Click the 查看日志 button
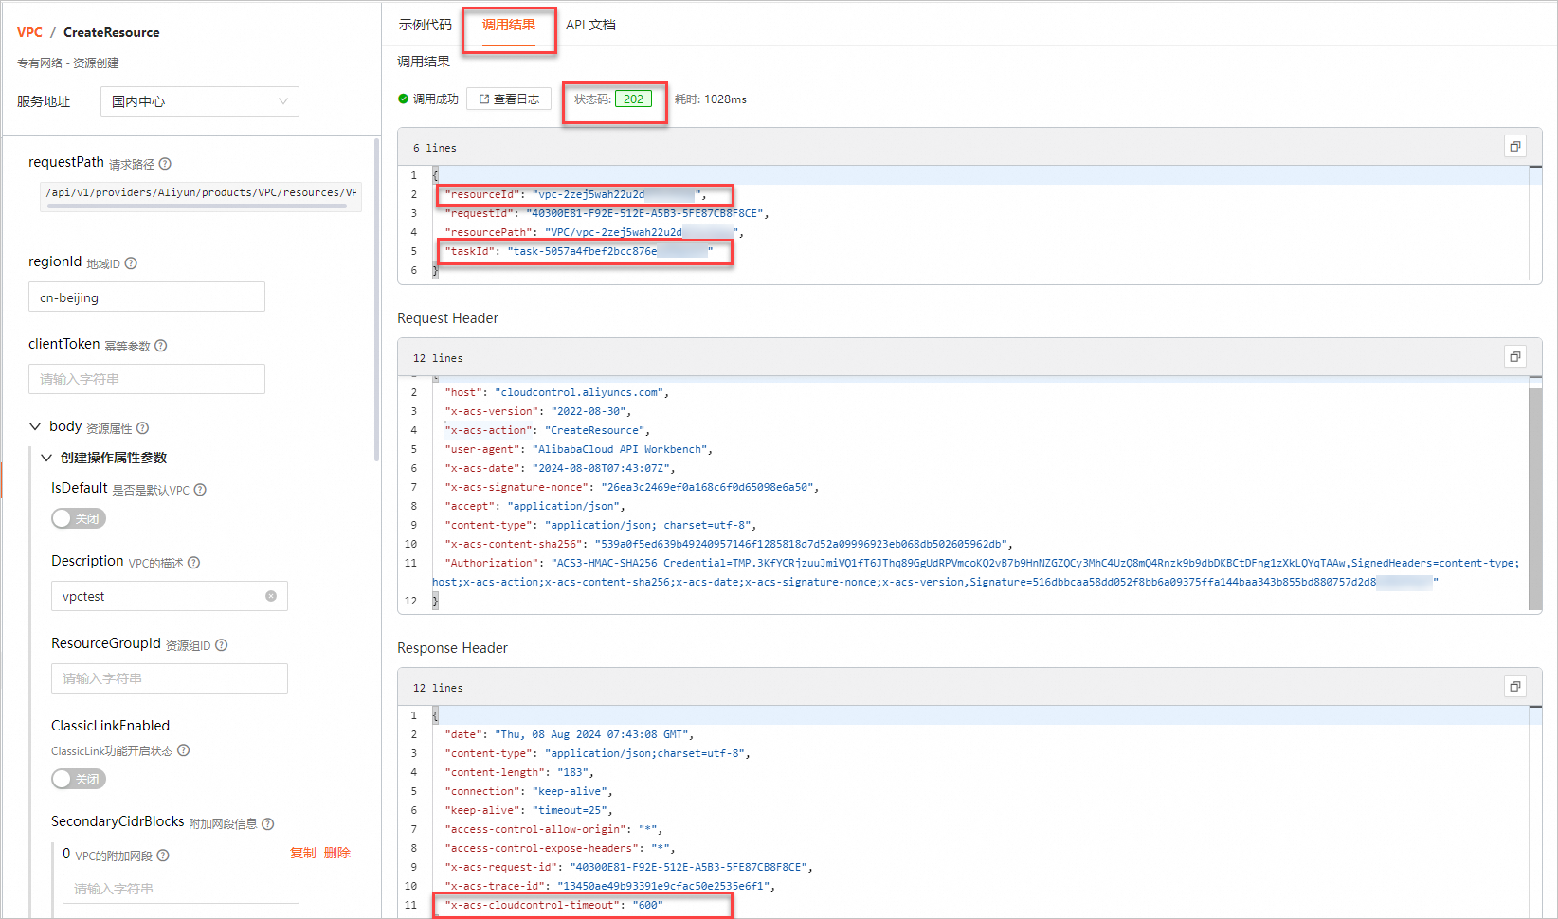1558x919 pixels. [x=509, y=99]
